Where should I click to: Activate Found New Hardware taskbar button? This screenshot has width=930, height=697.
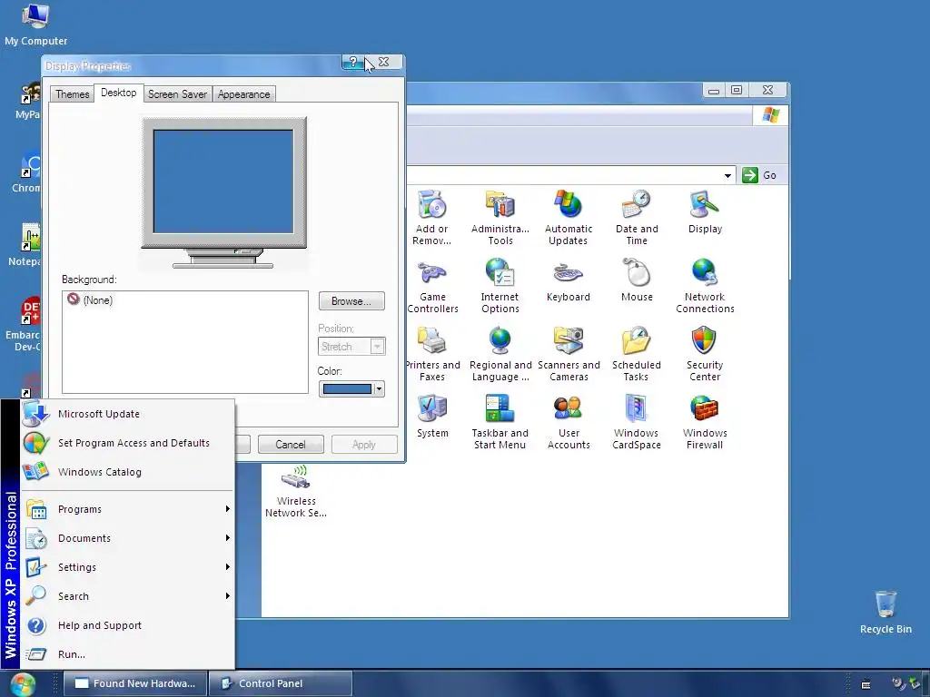[135, 683]
